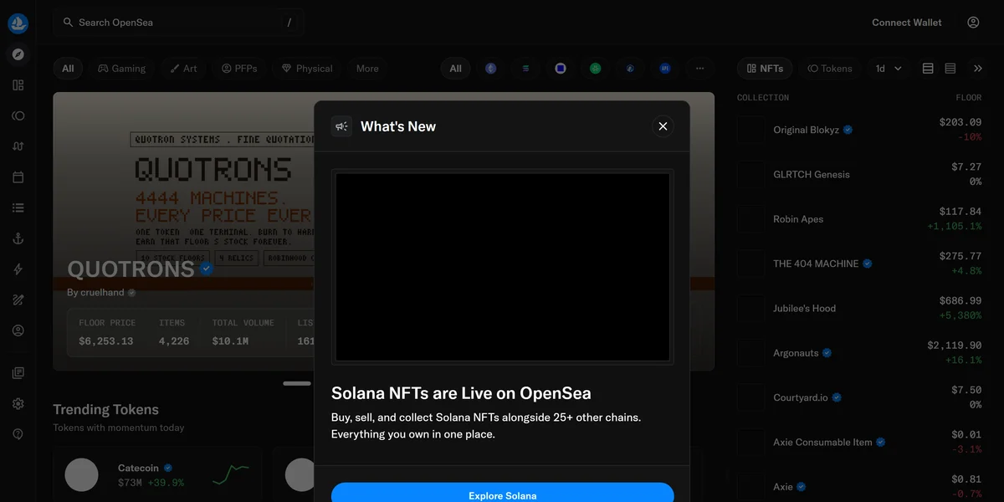Screen dimensions: 1004x502
Task: Click the lightning bolt sidebar icon
Action: pyautogui.click(x=18, y=269)
